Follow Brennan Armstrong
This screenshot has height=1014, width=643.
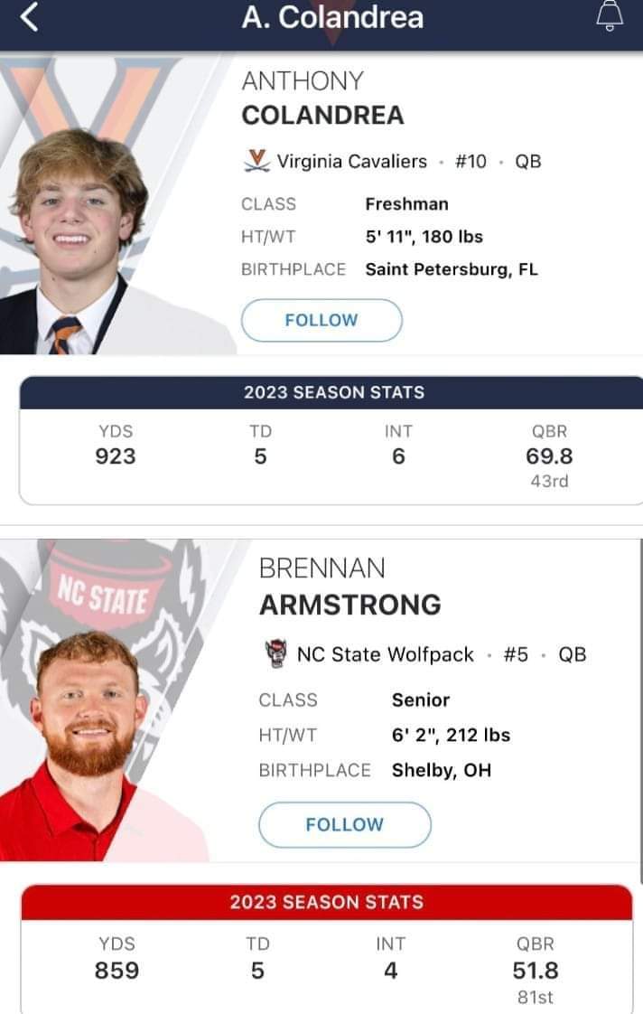coord(344,824)
